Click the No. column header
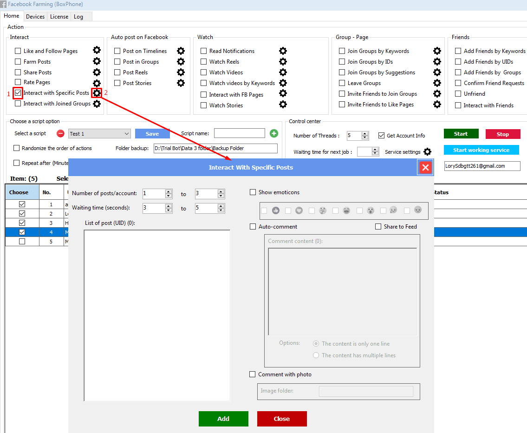The width and height of the screenshot is (527, 433). pos(51,192)
